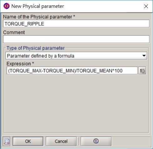The width and height of the screenshot is (153, 149).
Task: Cancel the new parameter dialog
Action: point(61,141)
